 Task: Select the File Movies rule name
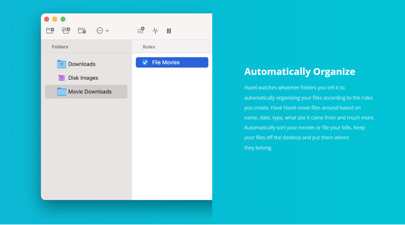(166, 62)
